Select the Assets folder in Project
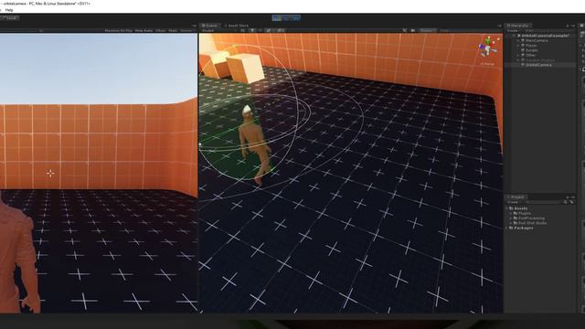The width and height of the screenshot is (585, 329). (x=518, y=208)
